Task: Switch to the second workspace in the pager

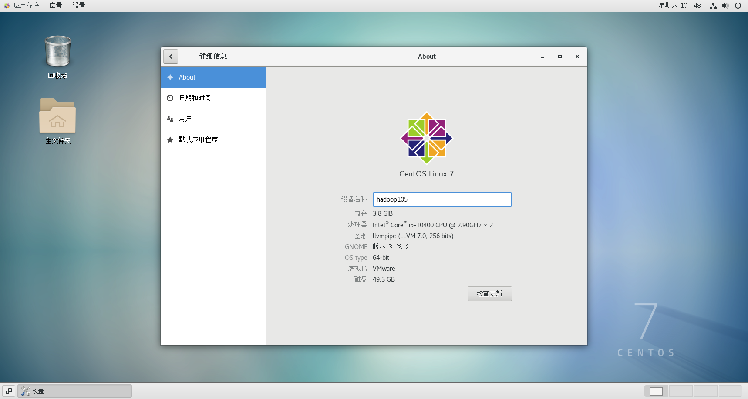Action: click(681, 391)
